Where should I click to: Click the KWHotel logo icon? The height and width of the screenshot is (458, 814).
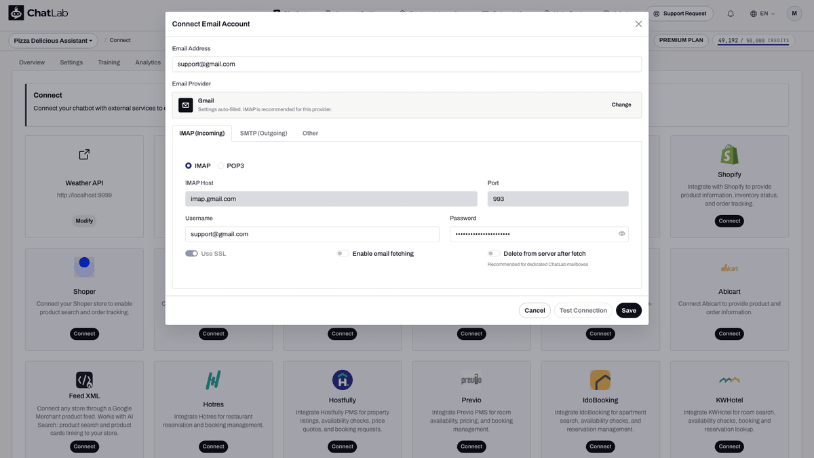(x=729, y=380)
